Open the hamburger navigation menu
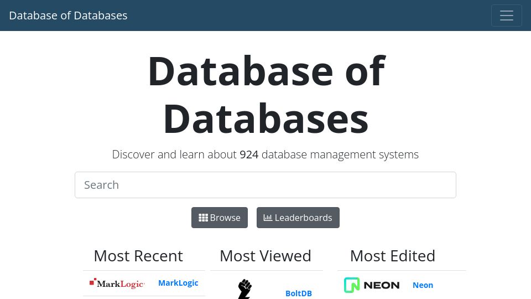This screenshot has width=531, height=299. [506, 16]
